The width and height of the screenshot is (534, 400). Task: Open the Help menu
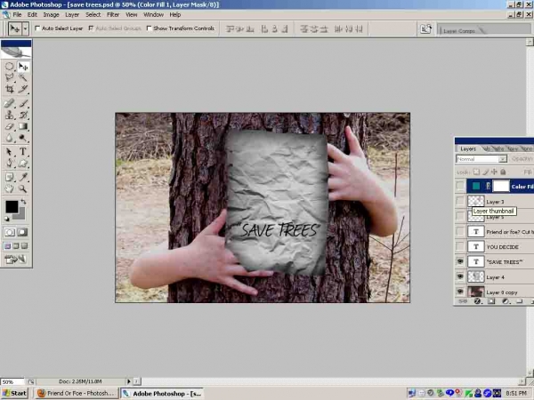click(175, 14)
